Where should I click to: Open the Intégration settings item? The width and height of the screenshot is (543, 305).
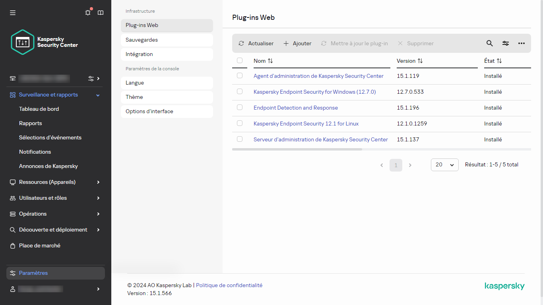(167, 54)
